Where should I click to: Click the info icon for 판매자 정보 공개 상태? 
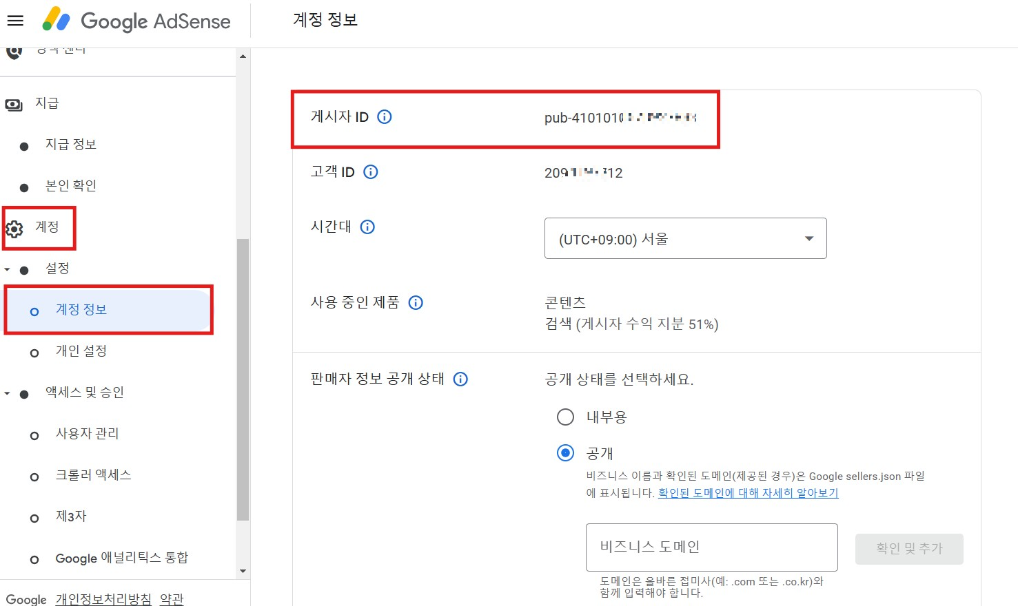click(x=460, y=379)
